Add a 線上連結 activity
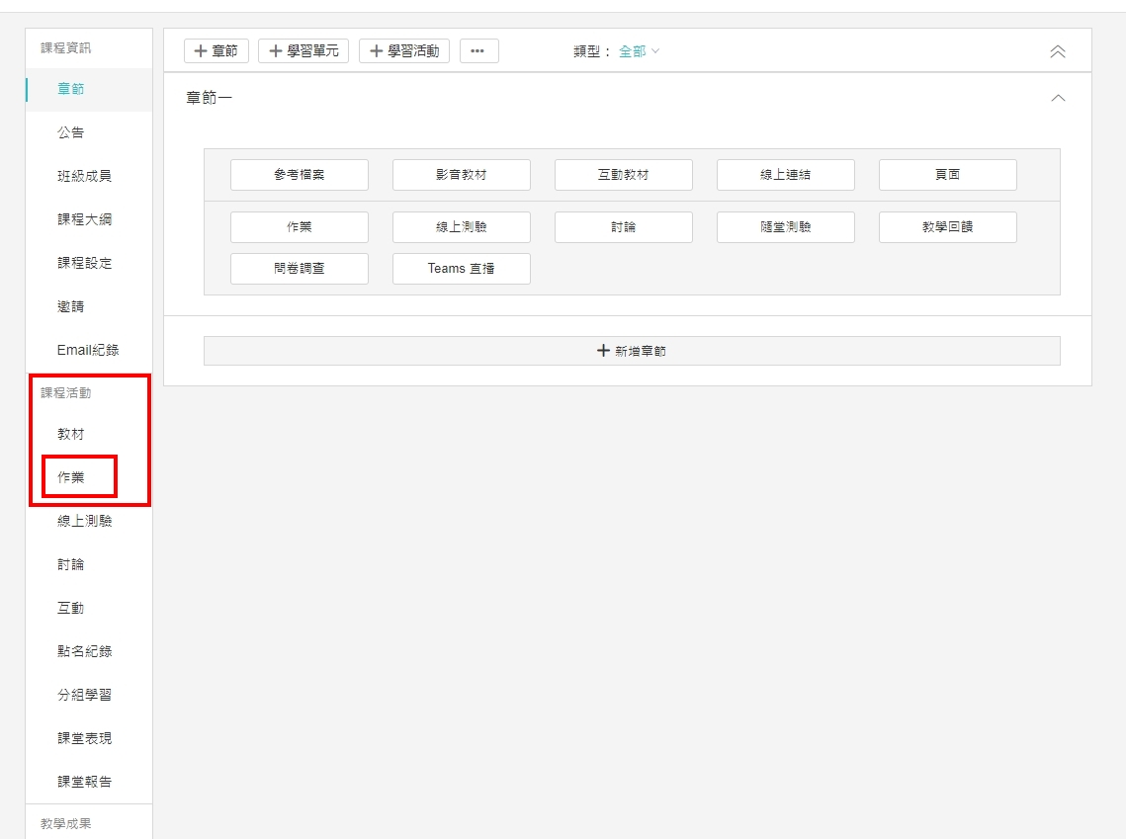 click(x=786, y=175)
